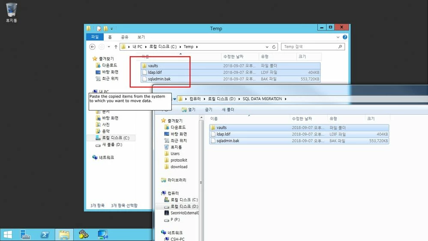Image resolution: width=428 pixels, height=241 pixels.
Task: Sort by 유형 column in Temp window
Action: click(277, 57)
